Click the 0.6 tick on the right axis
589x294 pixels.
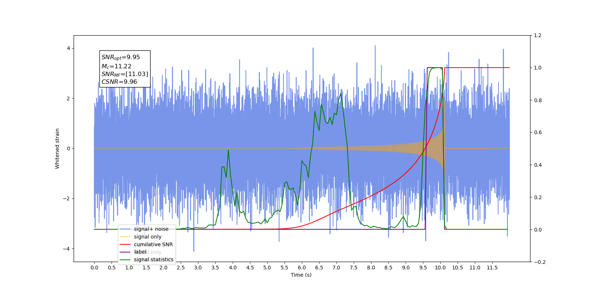click(538, 133)
